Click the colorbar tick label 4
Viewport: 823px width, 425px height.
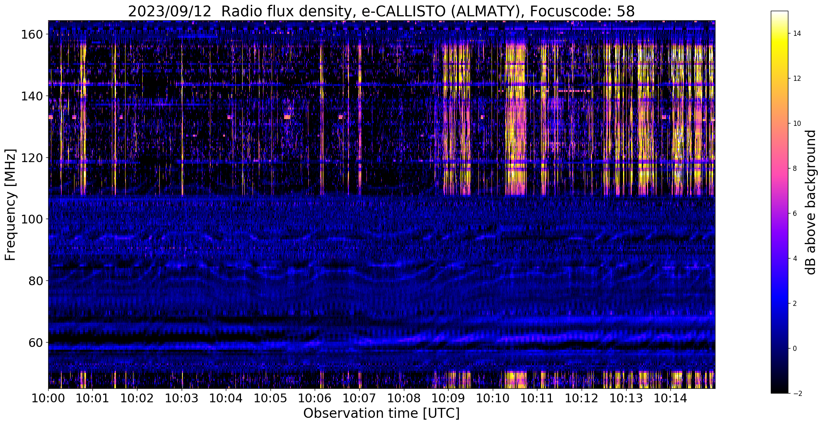tap(795, 259)
